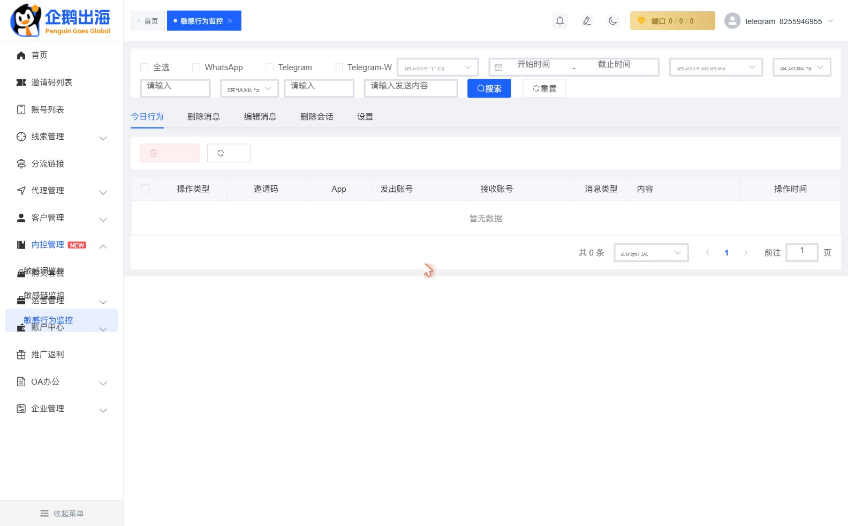Go to next page arrow
848x526 pixels.
pos(745,253)
